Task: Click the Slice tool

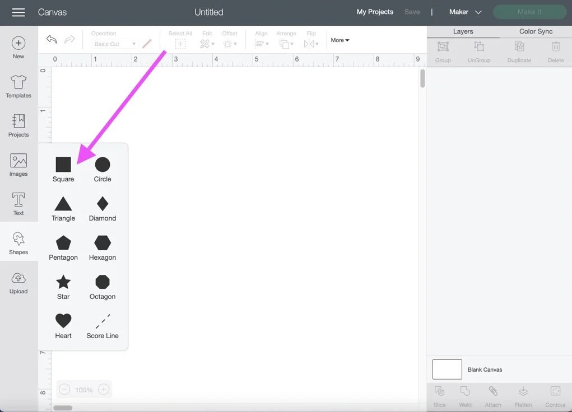Action: point(439,396)
